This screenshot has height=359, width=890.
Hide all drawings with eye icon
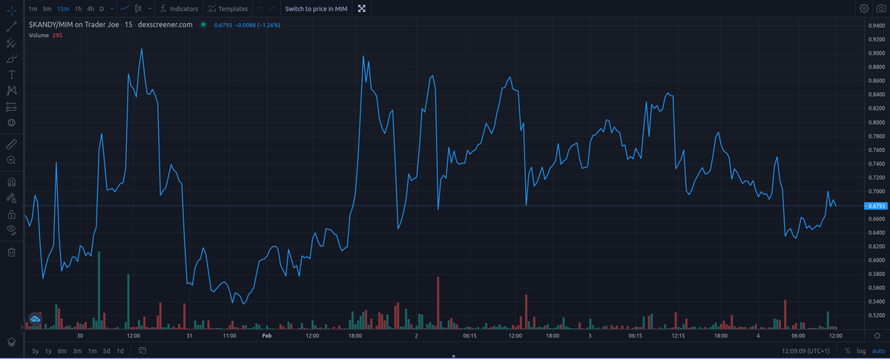pos(11,229)
